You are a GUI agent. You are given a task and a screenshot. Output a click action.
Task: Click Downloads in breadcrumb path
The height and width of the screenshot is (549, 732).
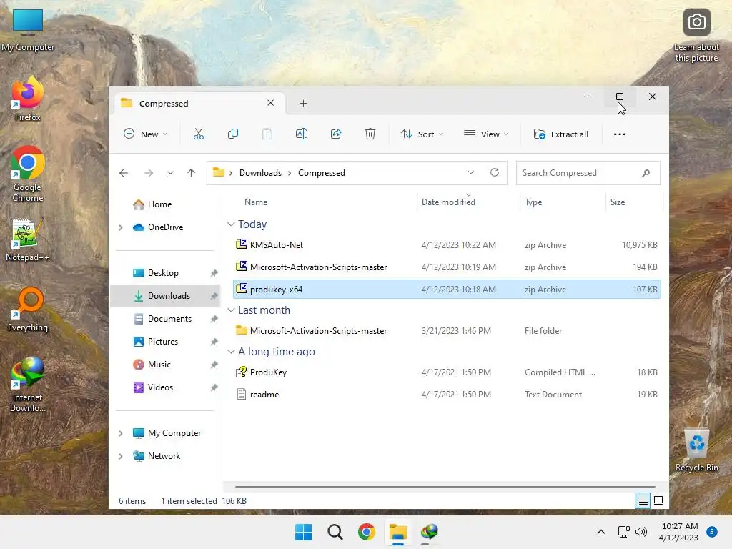pos(260,173)
